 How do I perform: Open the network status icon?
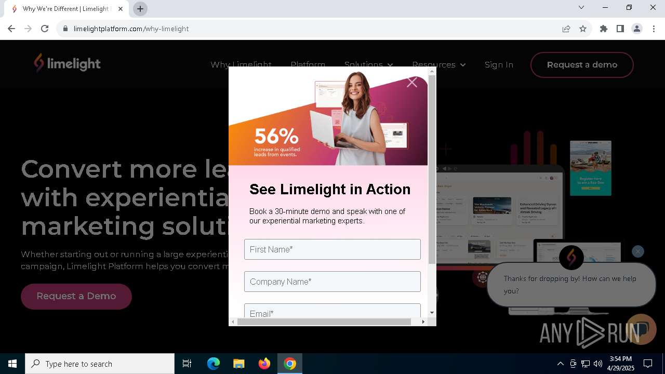tap(586, 364)
